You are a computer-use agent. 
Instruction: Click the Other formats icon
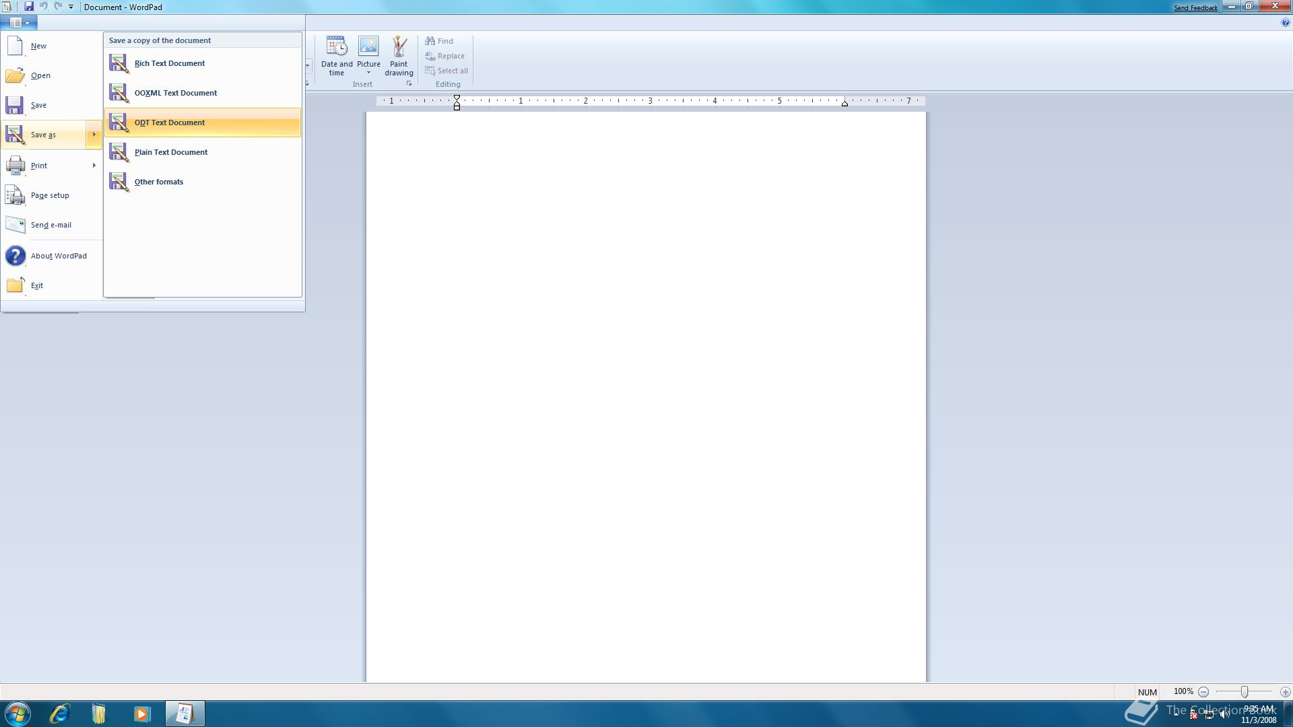coord(119,182)
